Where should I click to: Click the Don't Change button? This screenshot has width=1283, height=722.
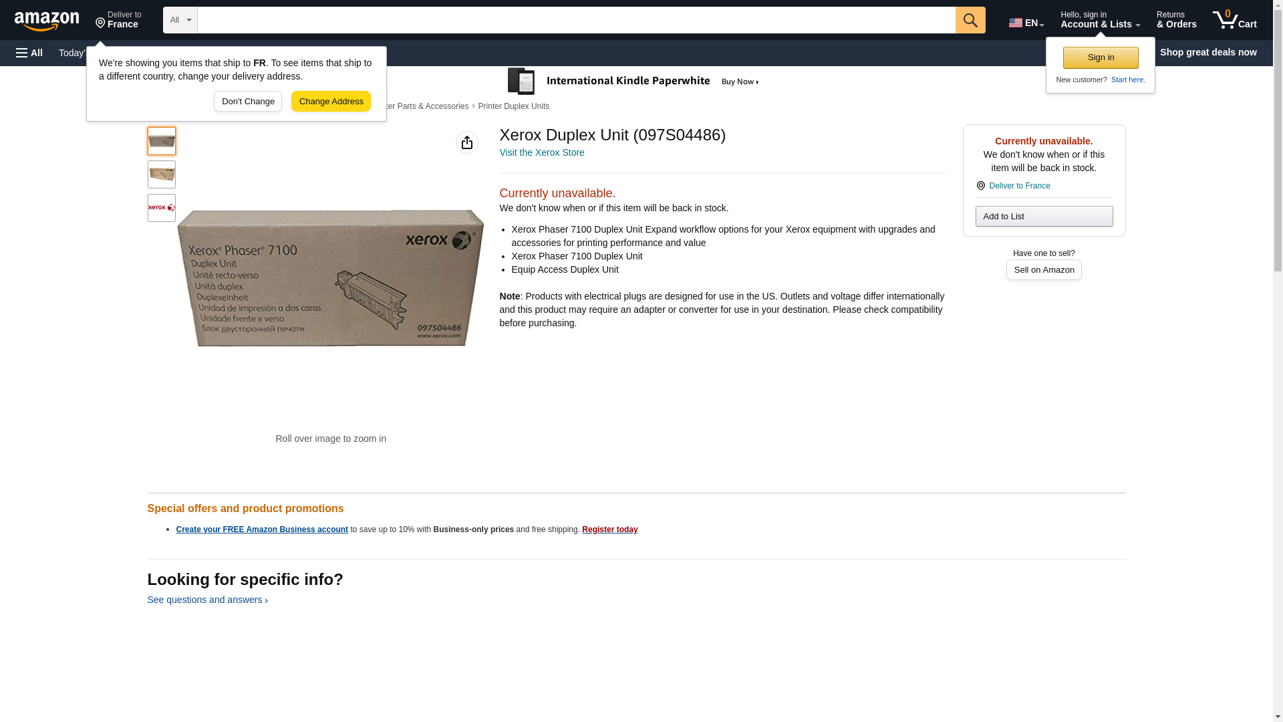pos(248,102)
